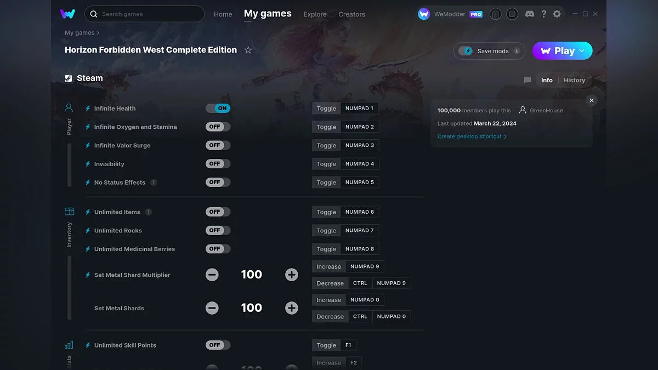
Task: Click info icon beside No Status Effects
Action: pyautogui.click(x=154, y=183)
